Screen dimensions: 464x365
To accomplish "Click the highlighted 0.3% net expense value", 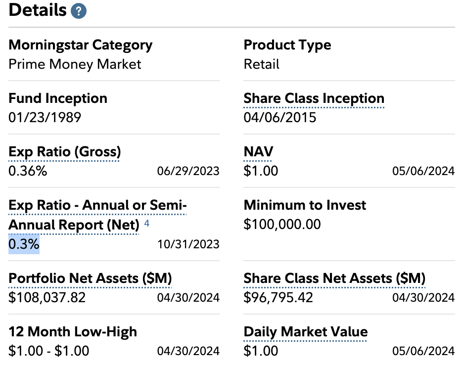I will [24, 244].
